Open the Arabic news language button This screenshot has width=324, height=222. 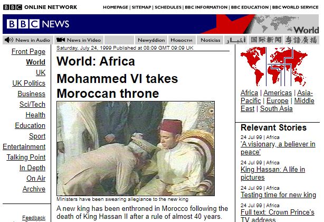pyautogui.click(x=236, y=40)
